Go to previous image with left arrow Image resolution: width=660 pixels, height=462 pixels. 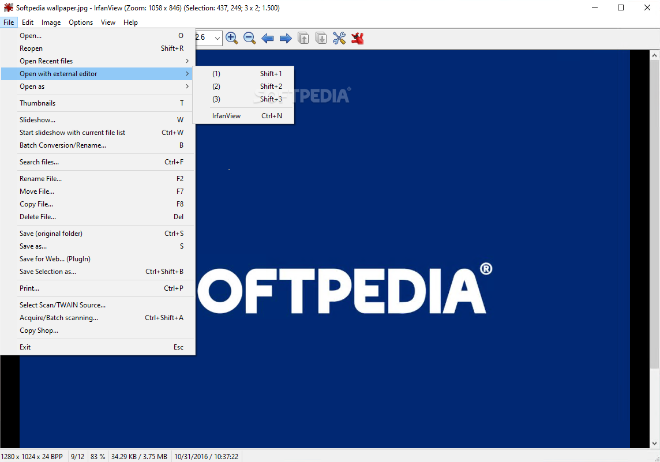tap(267, 38)
